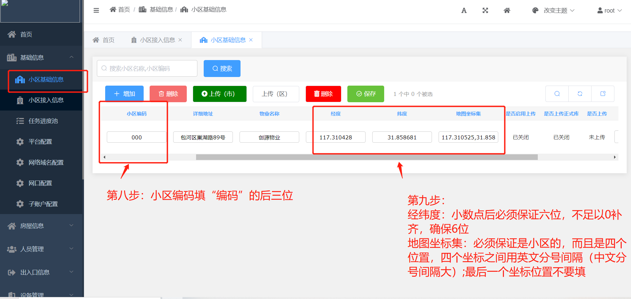The width and height of the screenshot is (631, 299).
Task: Collapse the 基础信息 sidebar menu
Action: pyautogui.click(x=41, y=57)
